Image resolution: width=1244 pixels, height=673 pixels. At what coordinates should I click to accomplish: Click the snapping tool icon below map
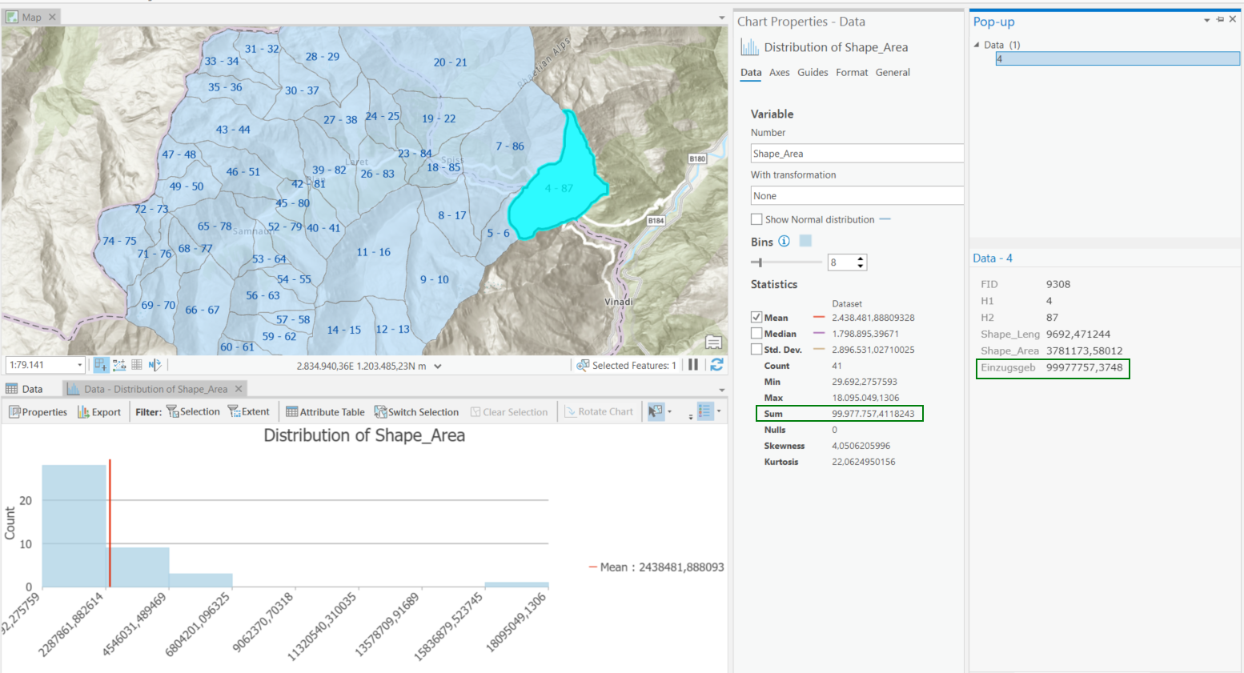coord(101,365)
